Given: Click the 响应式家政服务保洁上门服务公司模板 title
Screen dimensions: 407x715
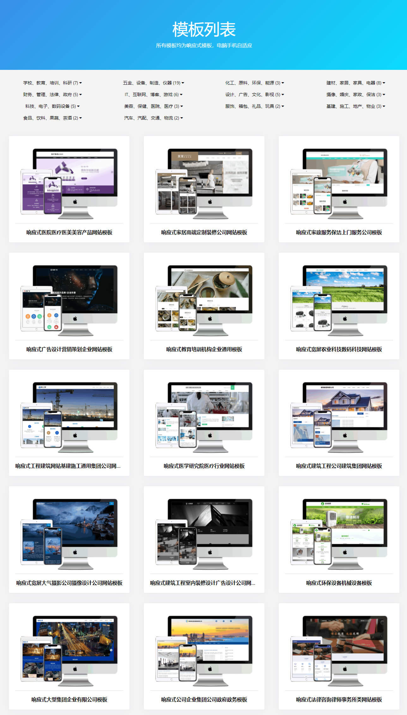Looking at the screenshot, I should pos(339,233).
